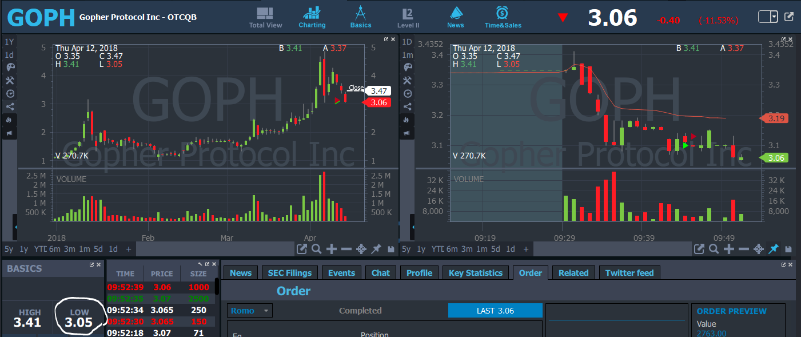Viewport: 801px width, 337px height.
Task: Open the Related tab
Action: point(573,273)
